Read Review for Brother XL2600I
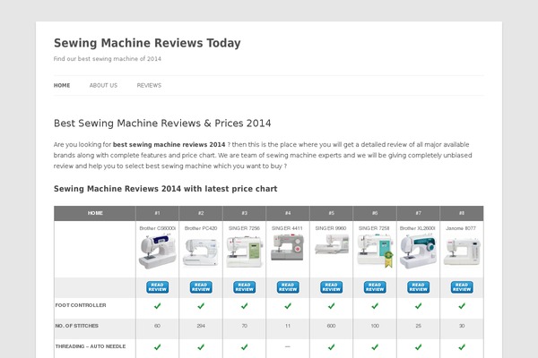 coord(418,287)
